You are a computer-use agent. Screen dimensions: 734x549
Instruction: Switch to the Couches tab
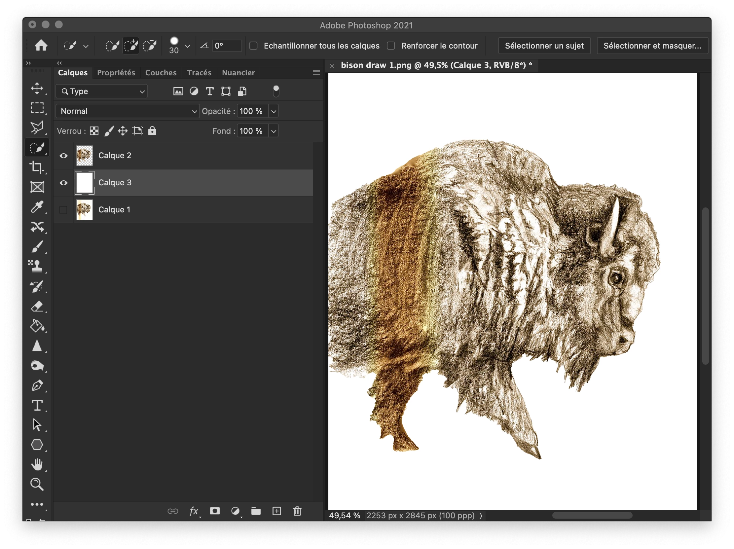[161, 73]
